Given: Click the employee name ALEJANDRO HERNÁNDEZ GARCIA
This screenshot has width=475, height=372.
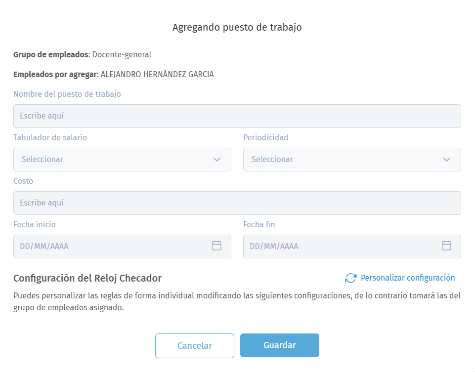Looking at the screenshot, I should (x=157, y=74).
